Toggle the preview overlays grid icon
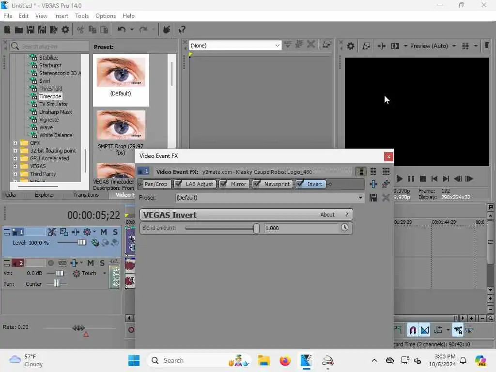The height and width of the screenshot is (372, 496). pyautogui.click(x=465, y=46)
